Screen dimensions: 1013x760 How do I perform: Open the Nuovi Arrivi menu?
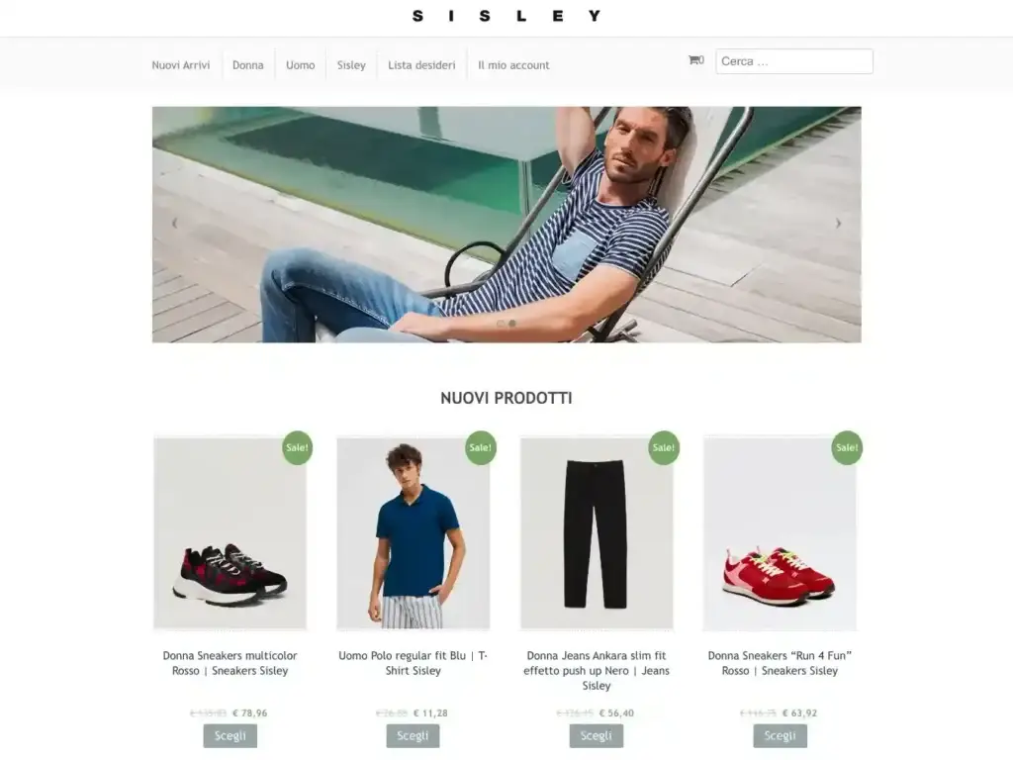[181, 65]
